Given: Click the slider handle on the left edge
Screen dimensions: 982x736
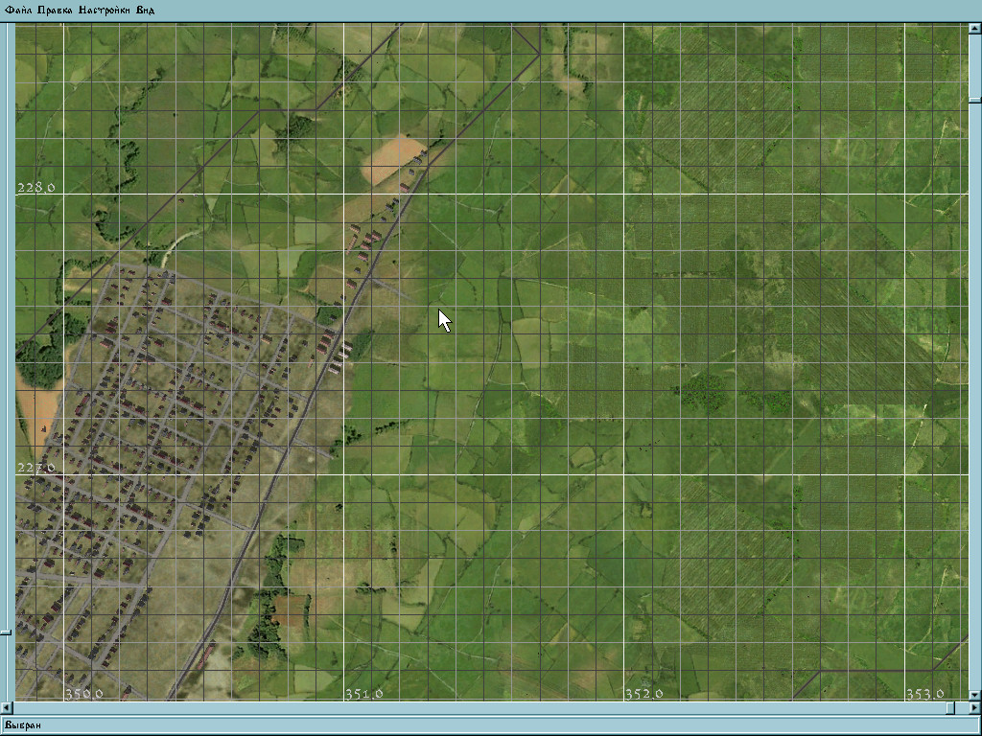Looking at the screenshot, I should (6, 632).
